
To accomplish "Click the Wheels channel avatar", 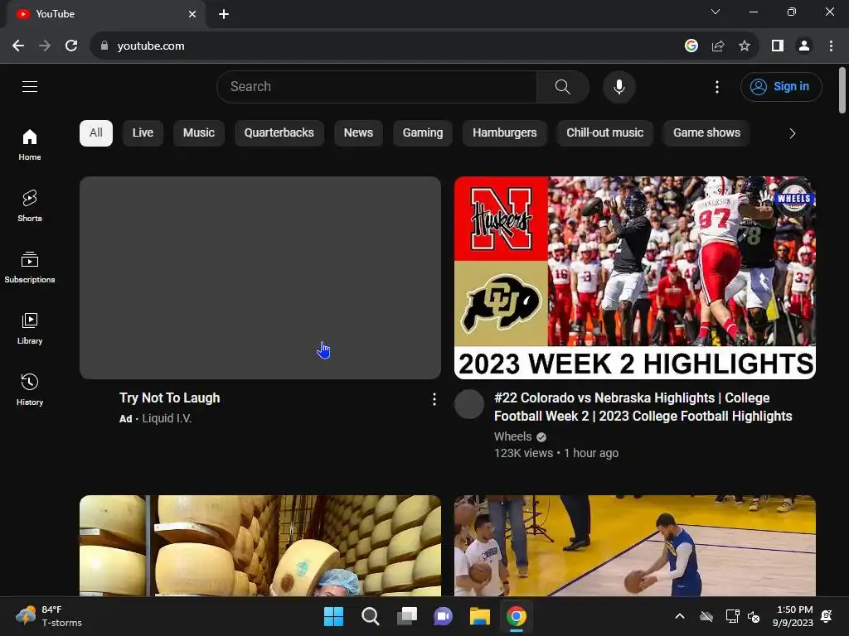I will coord(469,404).
